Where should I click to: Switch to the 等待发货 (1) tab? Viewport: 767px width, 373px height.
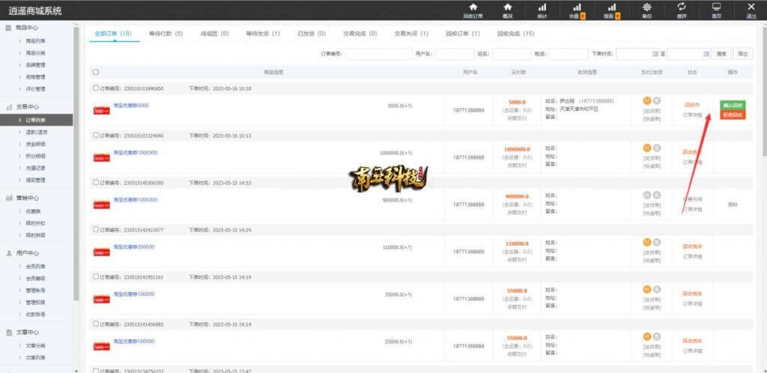(x=263, y=34)
